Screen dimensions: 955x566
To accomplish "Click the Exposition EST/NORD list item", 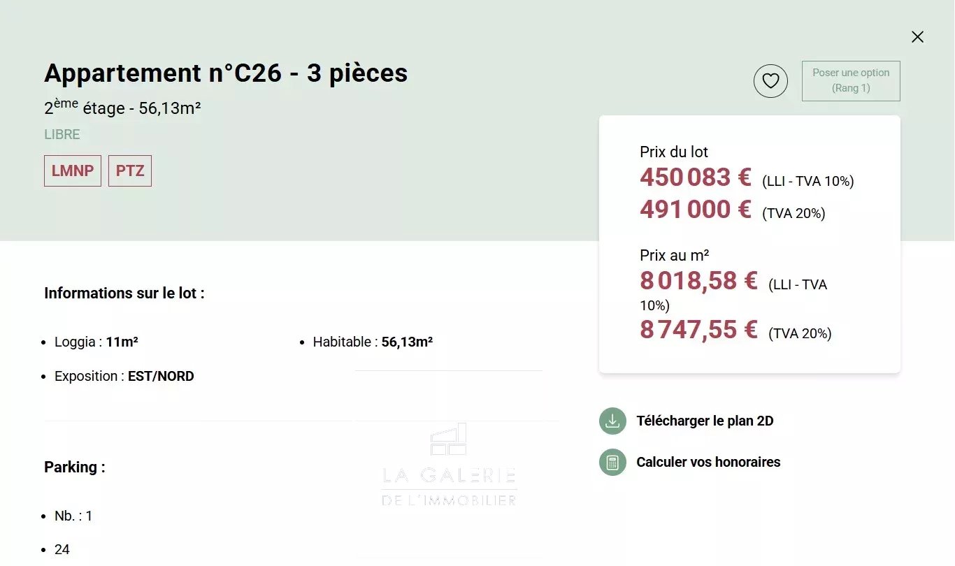I will point(124,376).
